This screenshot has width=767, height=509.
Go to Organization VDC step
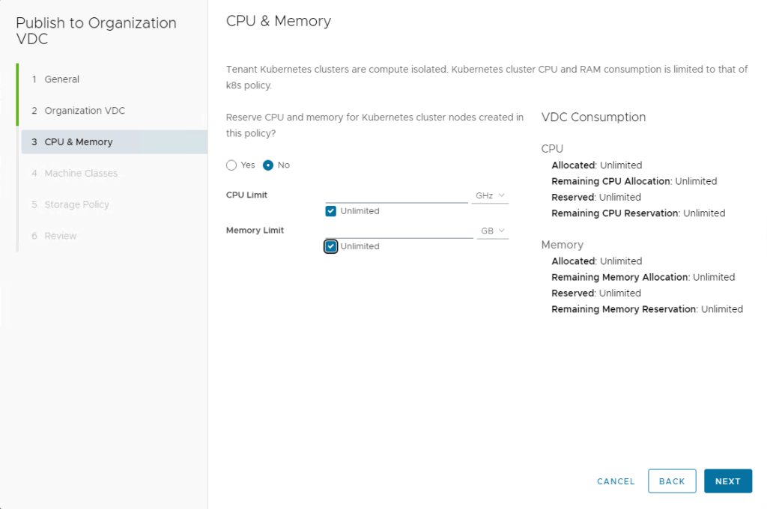point(85,111)
